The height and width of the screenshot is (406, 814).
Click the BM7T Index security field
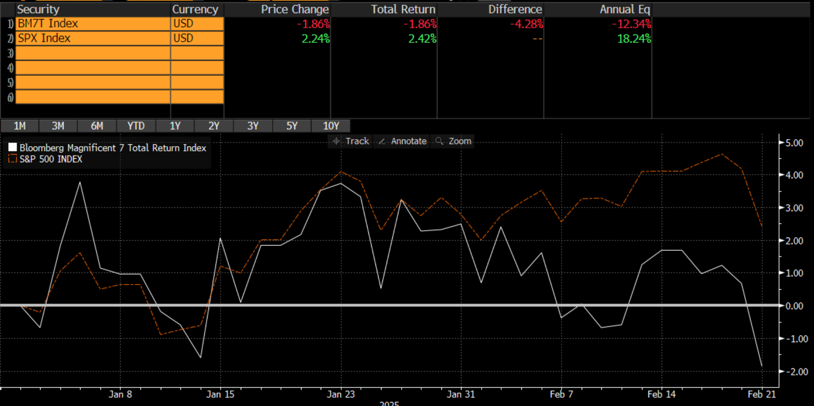(93, 24)
